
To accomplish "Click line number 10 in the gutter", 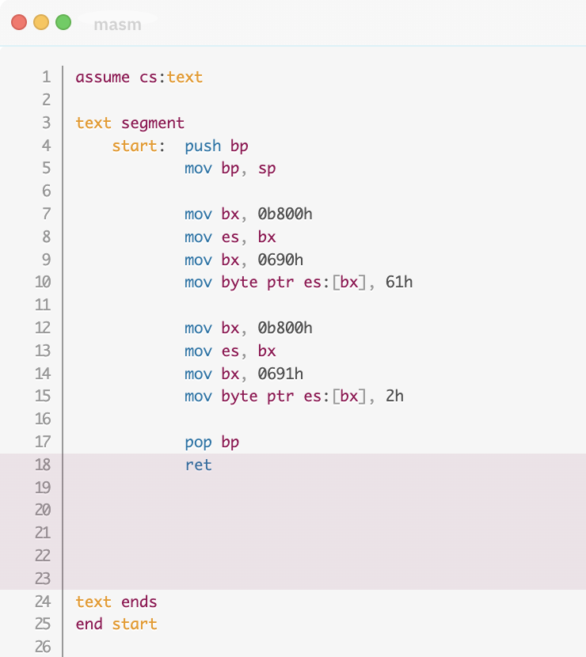I will coord(43,282).
